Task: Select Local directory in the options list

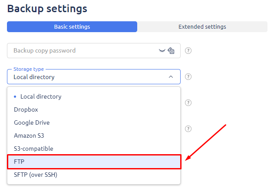Action: 41,96
